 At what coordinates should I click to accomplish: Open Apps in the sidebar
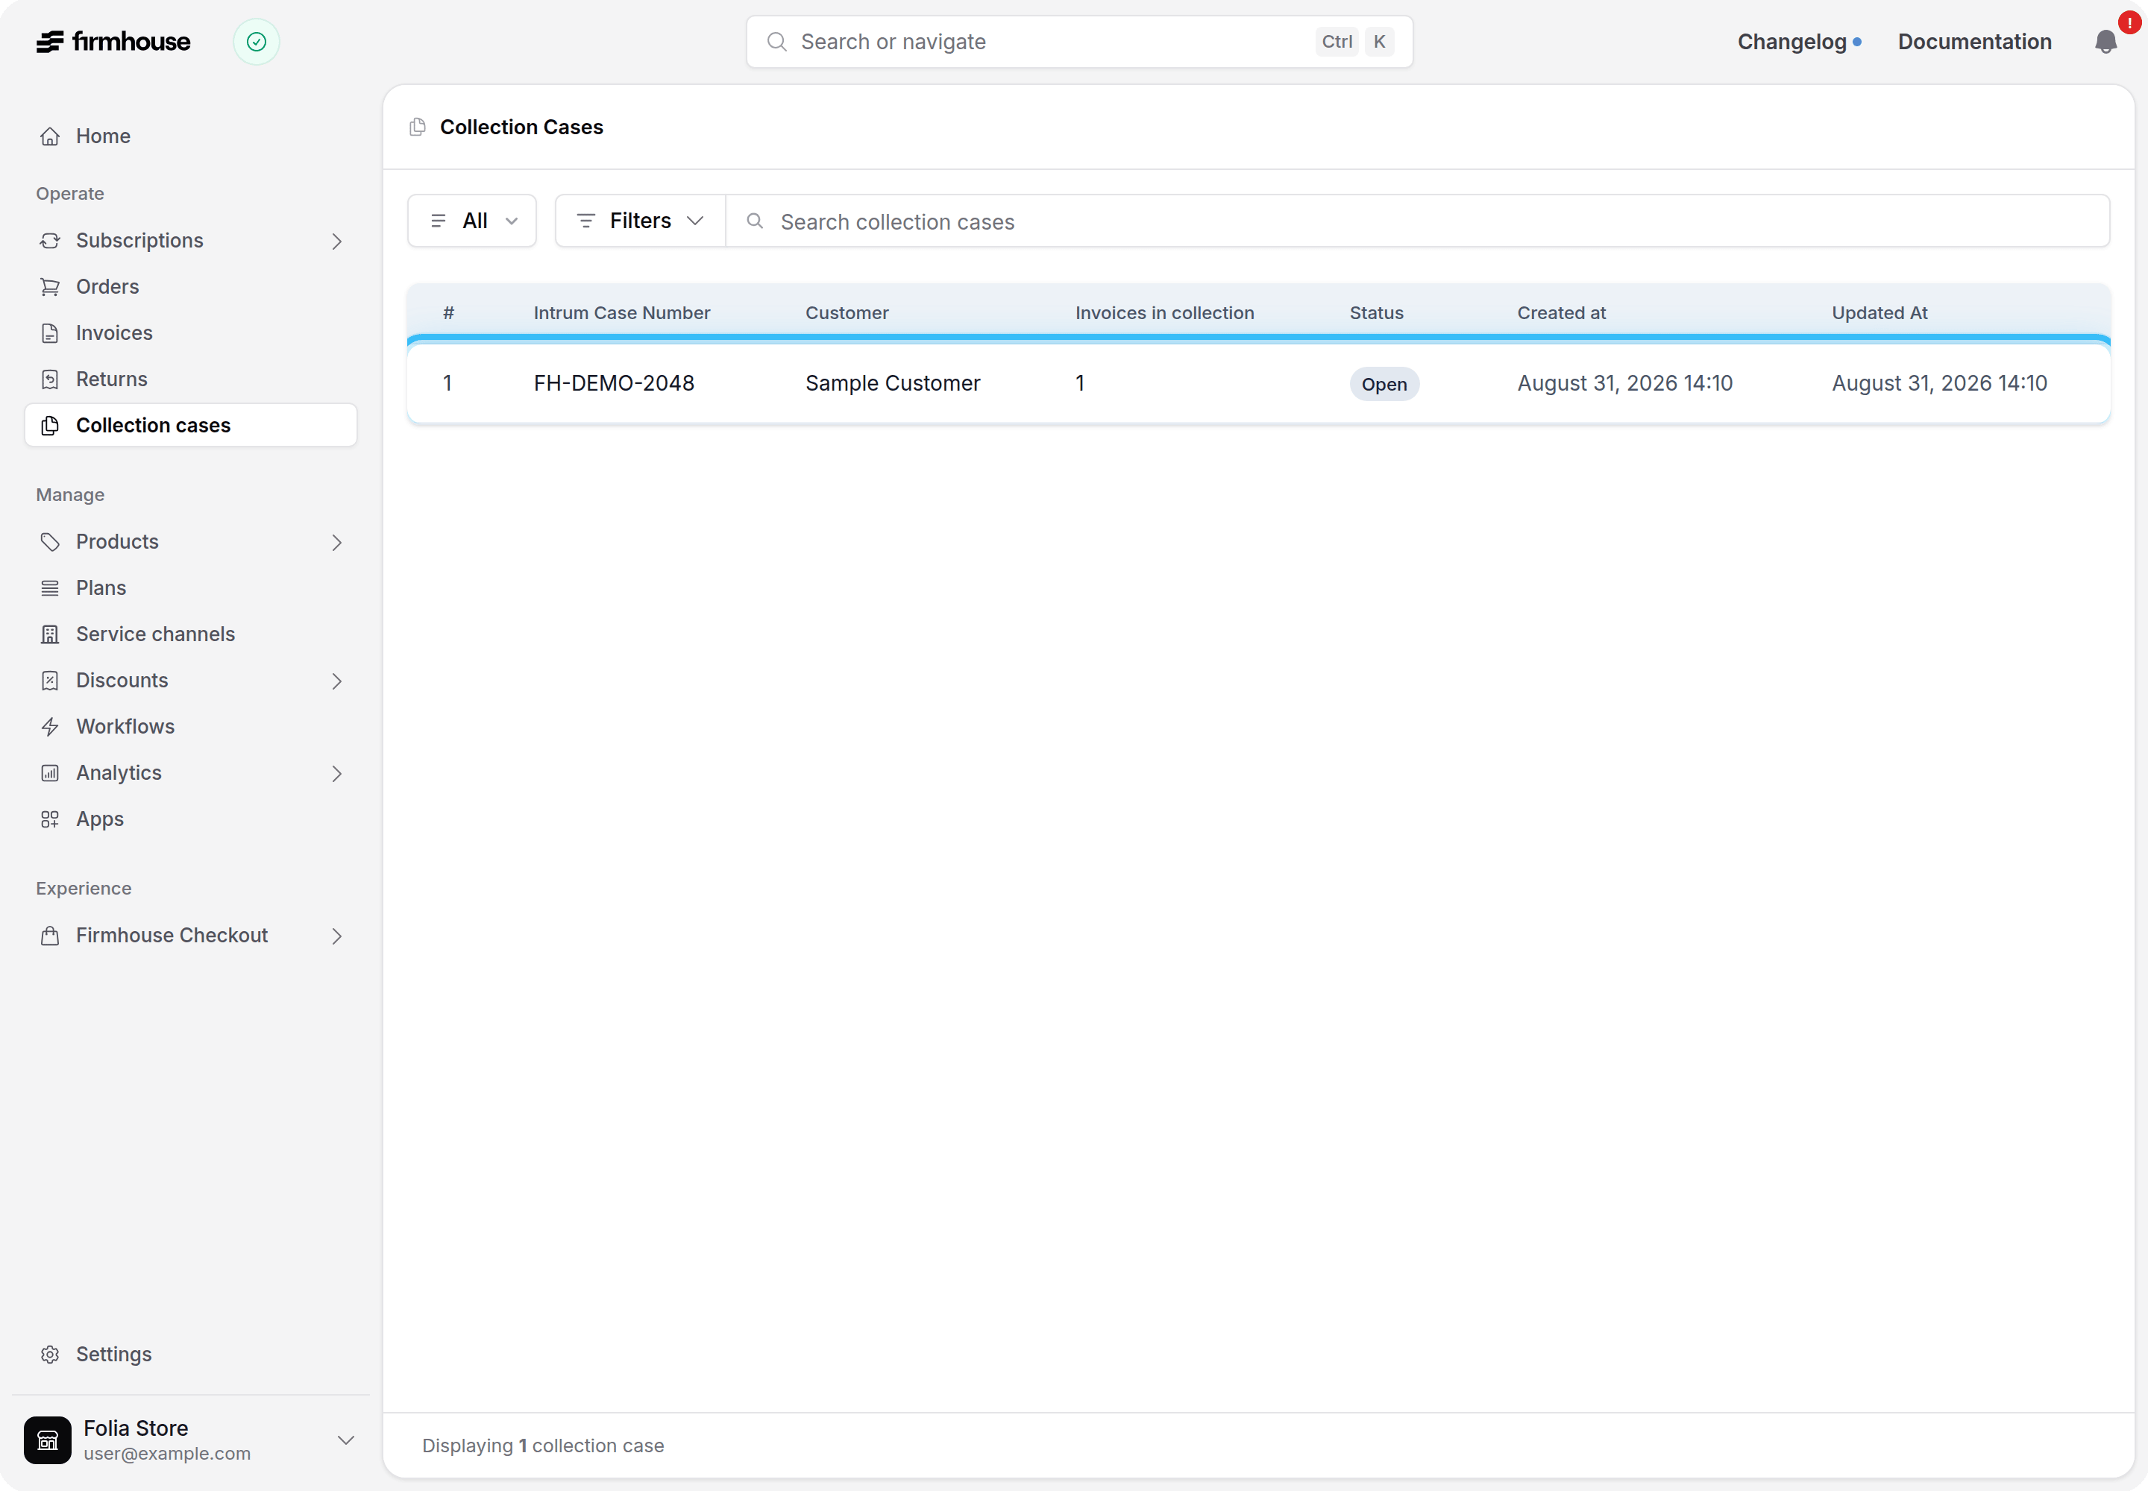click(191, 819)
